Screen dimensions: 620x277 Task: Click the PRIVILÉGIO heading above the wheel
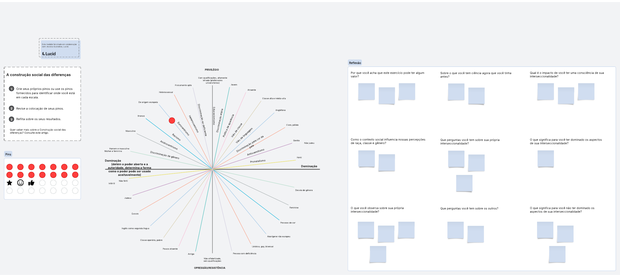[212, 70]
